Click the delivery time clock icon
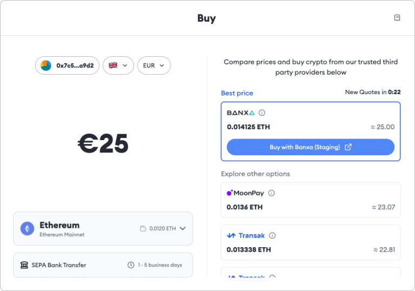The height and width of the screenshot is (291, 415). [x=131, y=265]
